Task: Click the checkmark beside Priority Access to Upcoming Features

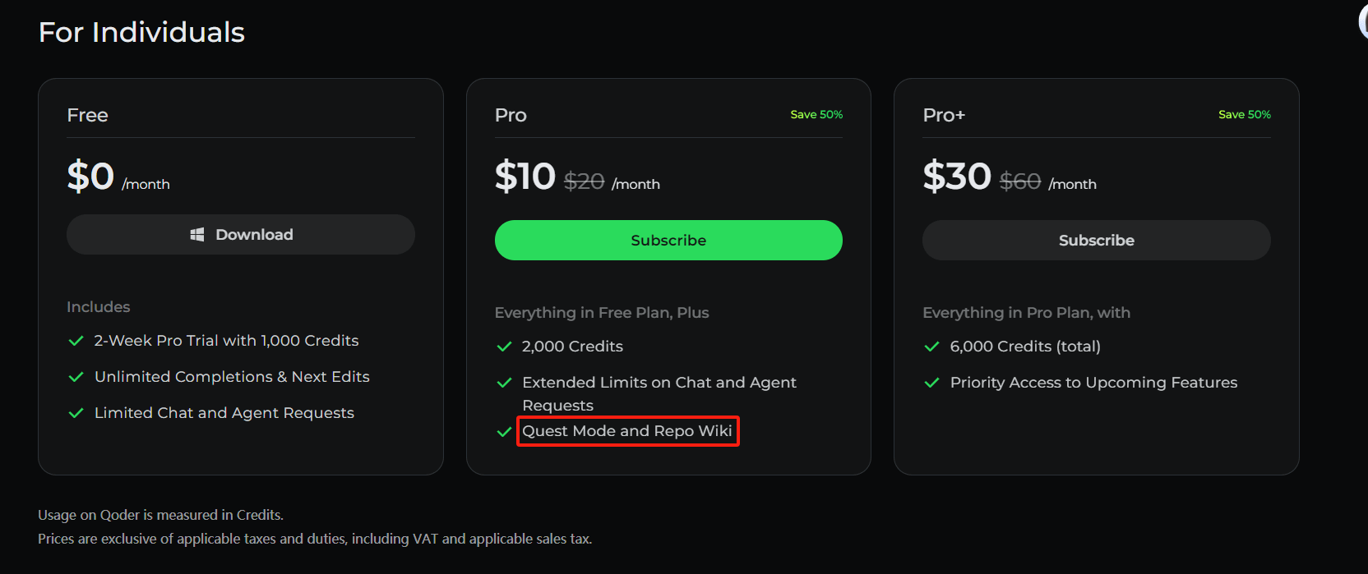Action: pyautogui.click(x=931, y=383)
